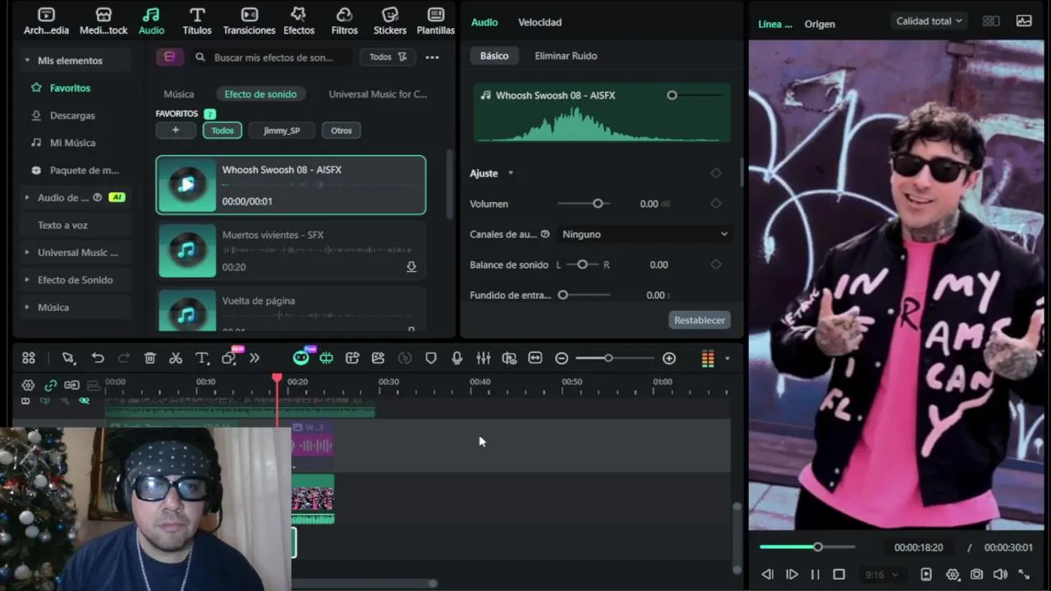Open the audio mixer icon
Viewport: 1051px width, 591px height.
[483, 358]
